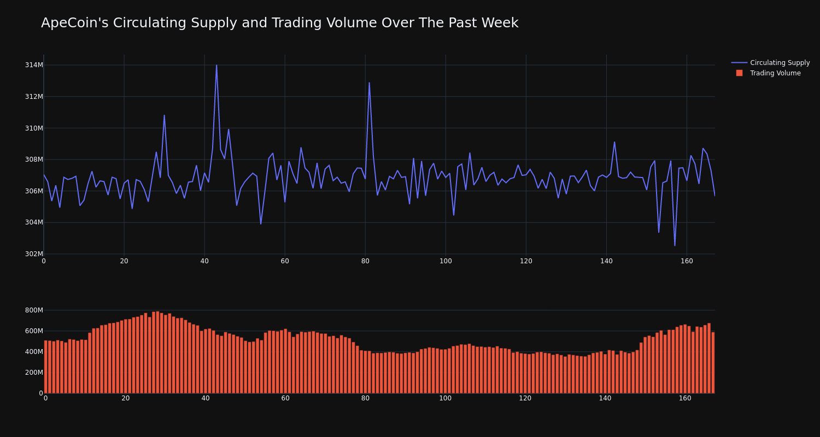
Task: Click the lowest supply dip near x=157
Action: pyautogui.click(x=675, y=245)
